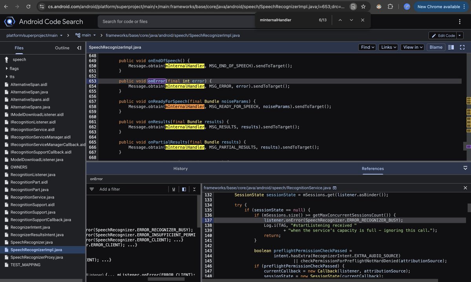Click the Add a filter field

pos(133,189)
